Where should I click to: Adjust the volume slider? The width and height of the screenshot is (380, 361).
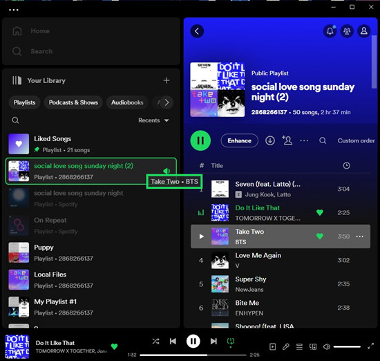pos(347,347)
